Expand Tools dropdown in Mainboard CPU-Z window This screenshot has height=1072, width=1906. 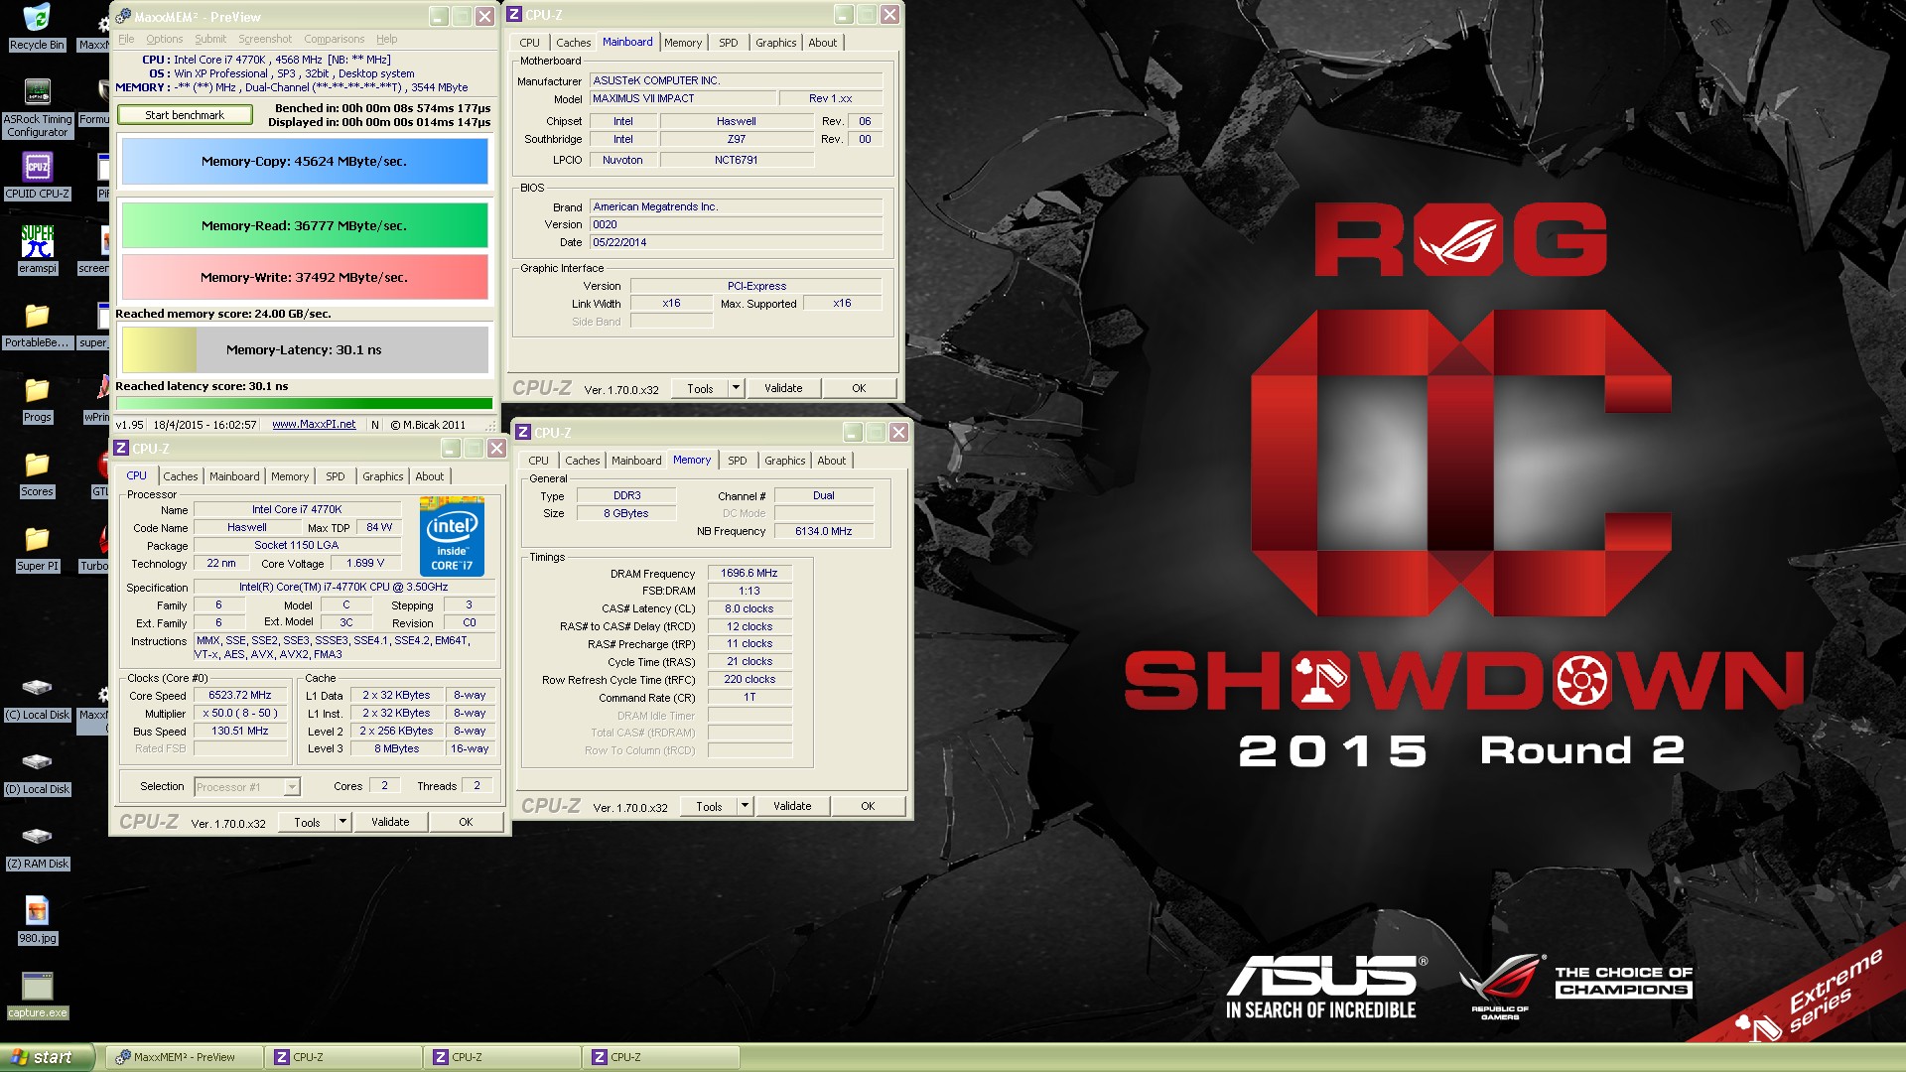736,388
